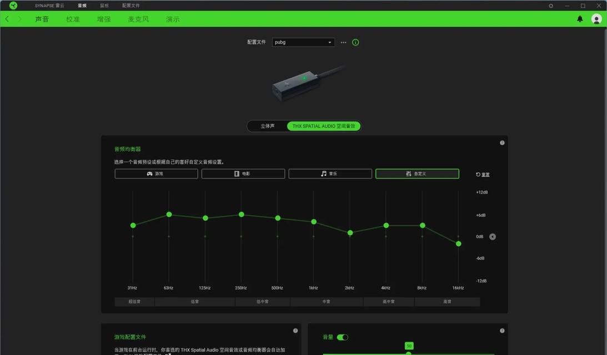Click the 31Hz equalizer slider handle
This screenshot has height=355, width=607.
click(x=133, y=225)
